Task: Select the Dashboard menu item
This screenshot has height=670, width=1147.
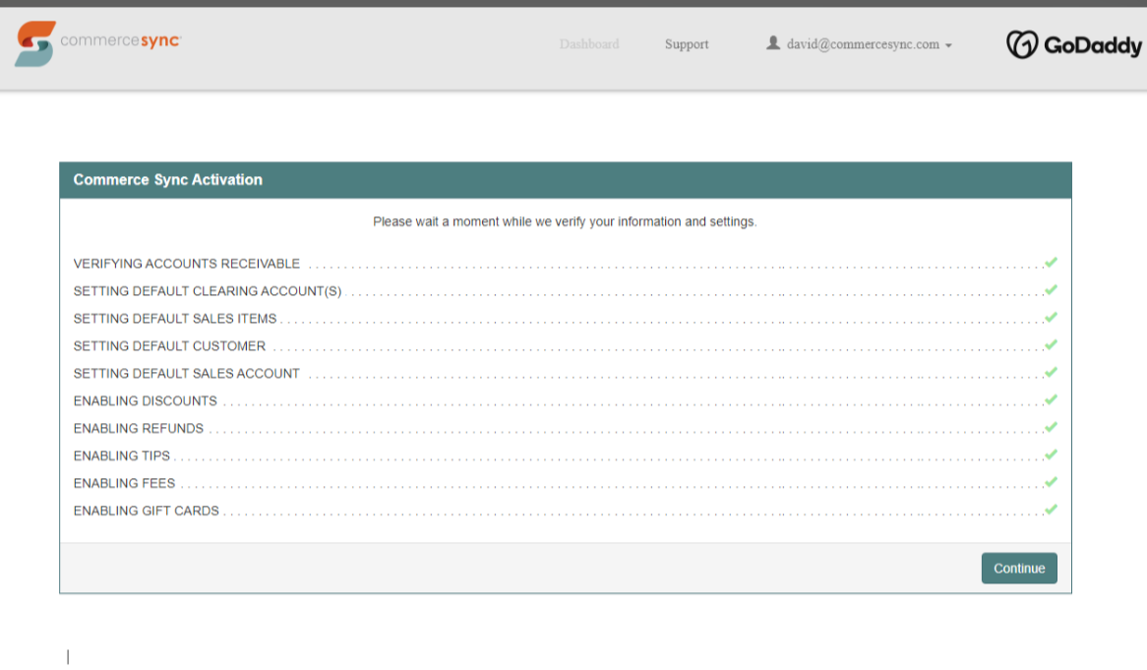Action: click(x=588, y=43)
